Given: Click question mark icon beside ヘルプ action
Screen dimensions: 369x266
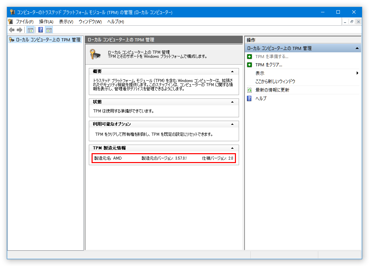Looking at the screenshot, I should point(249,98).
